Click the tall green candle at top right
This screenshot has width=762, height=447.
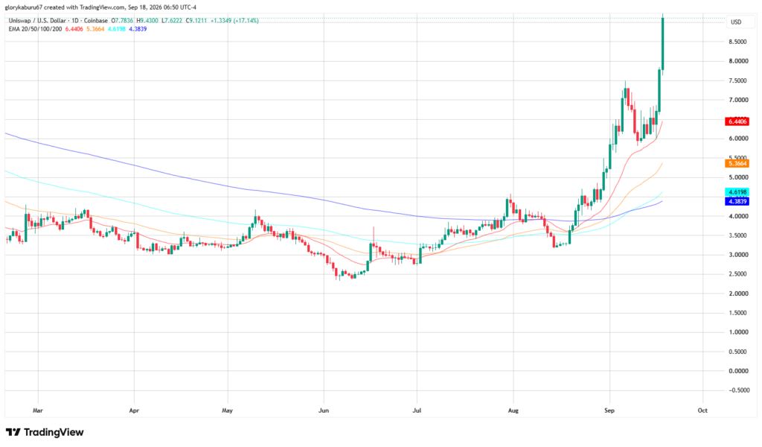click(x=663, y=44)
